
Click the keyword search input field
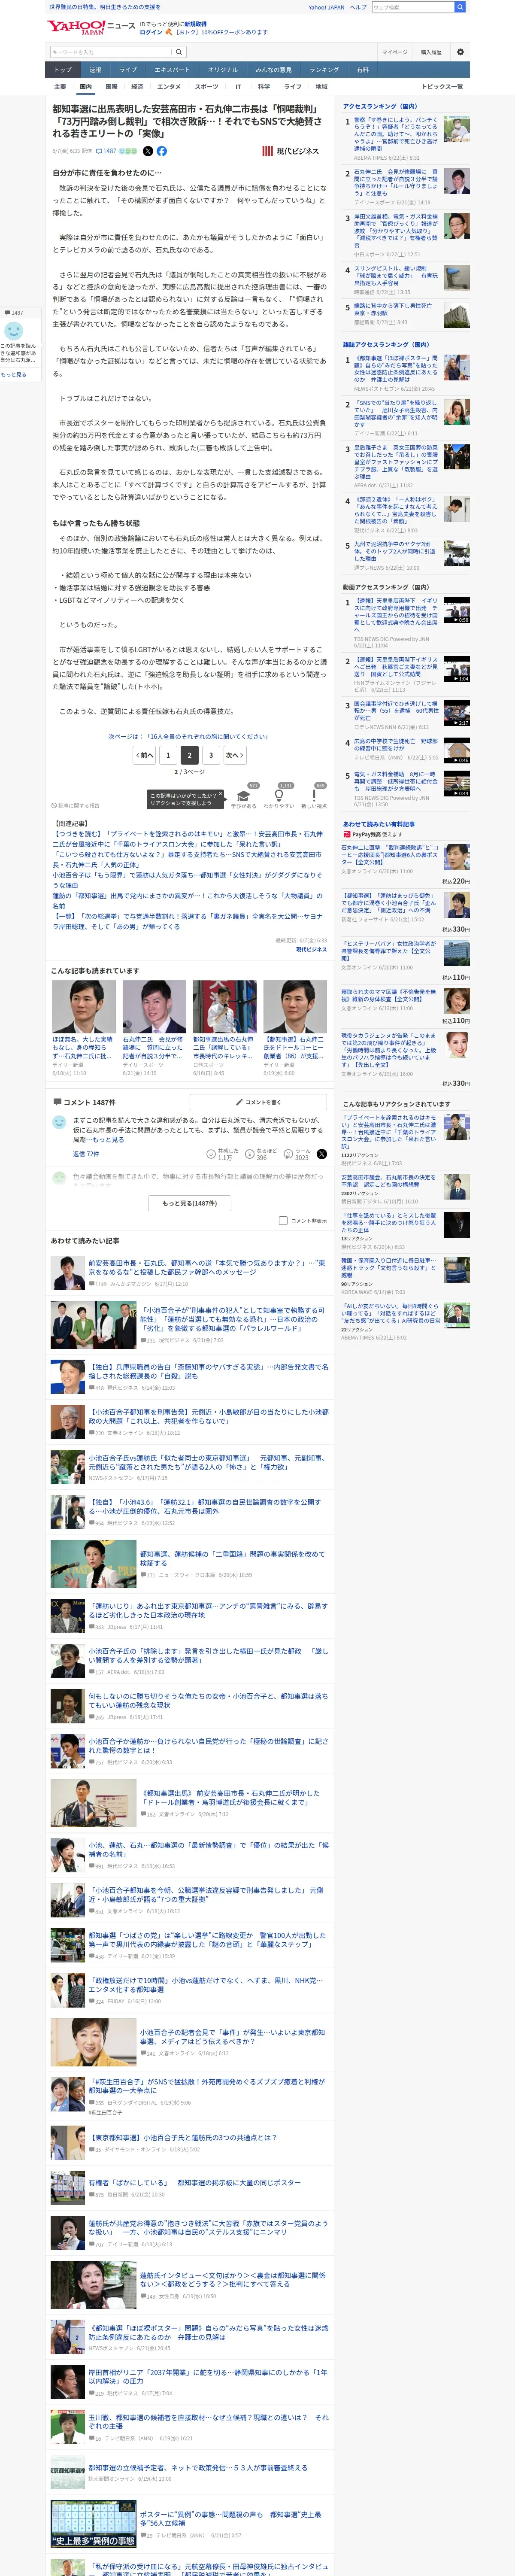110,52
